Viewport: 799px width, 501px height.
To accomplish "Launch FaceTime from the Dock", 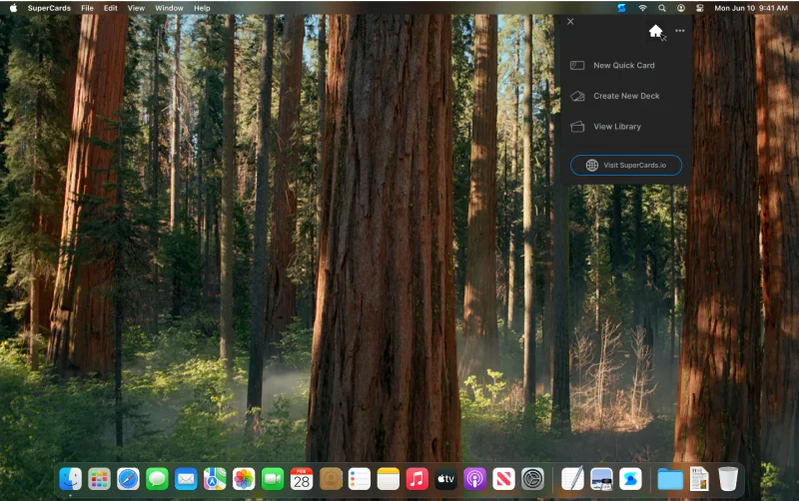I will tap(273, 479).
